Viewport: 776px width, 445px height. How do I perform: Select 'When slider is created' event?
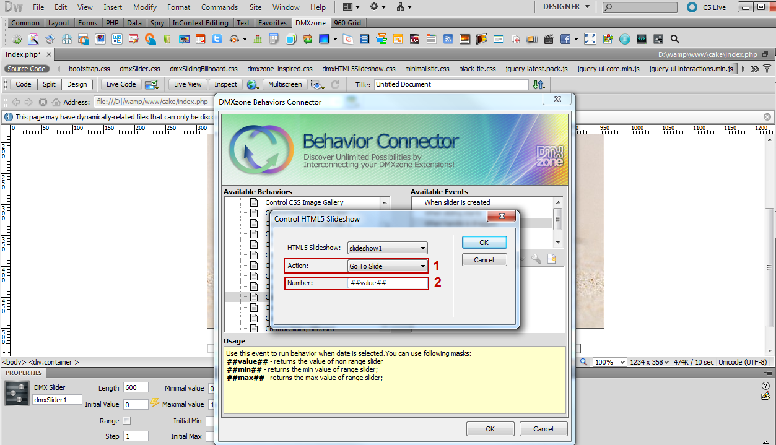coord(457,202)
